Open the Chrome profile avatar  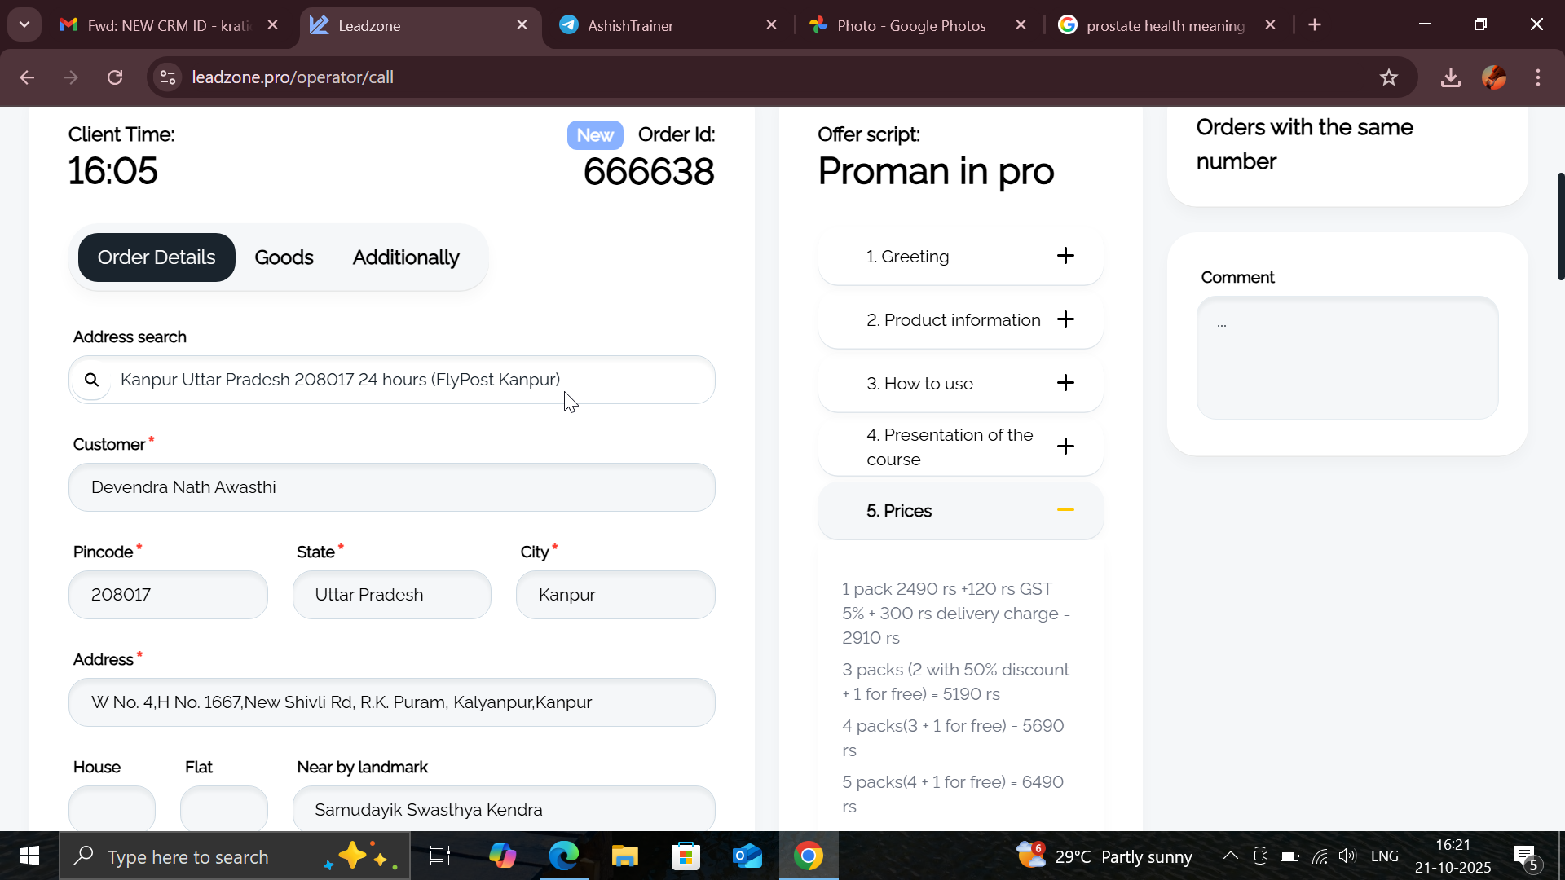click(1494, 77)
